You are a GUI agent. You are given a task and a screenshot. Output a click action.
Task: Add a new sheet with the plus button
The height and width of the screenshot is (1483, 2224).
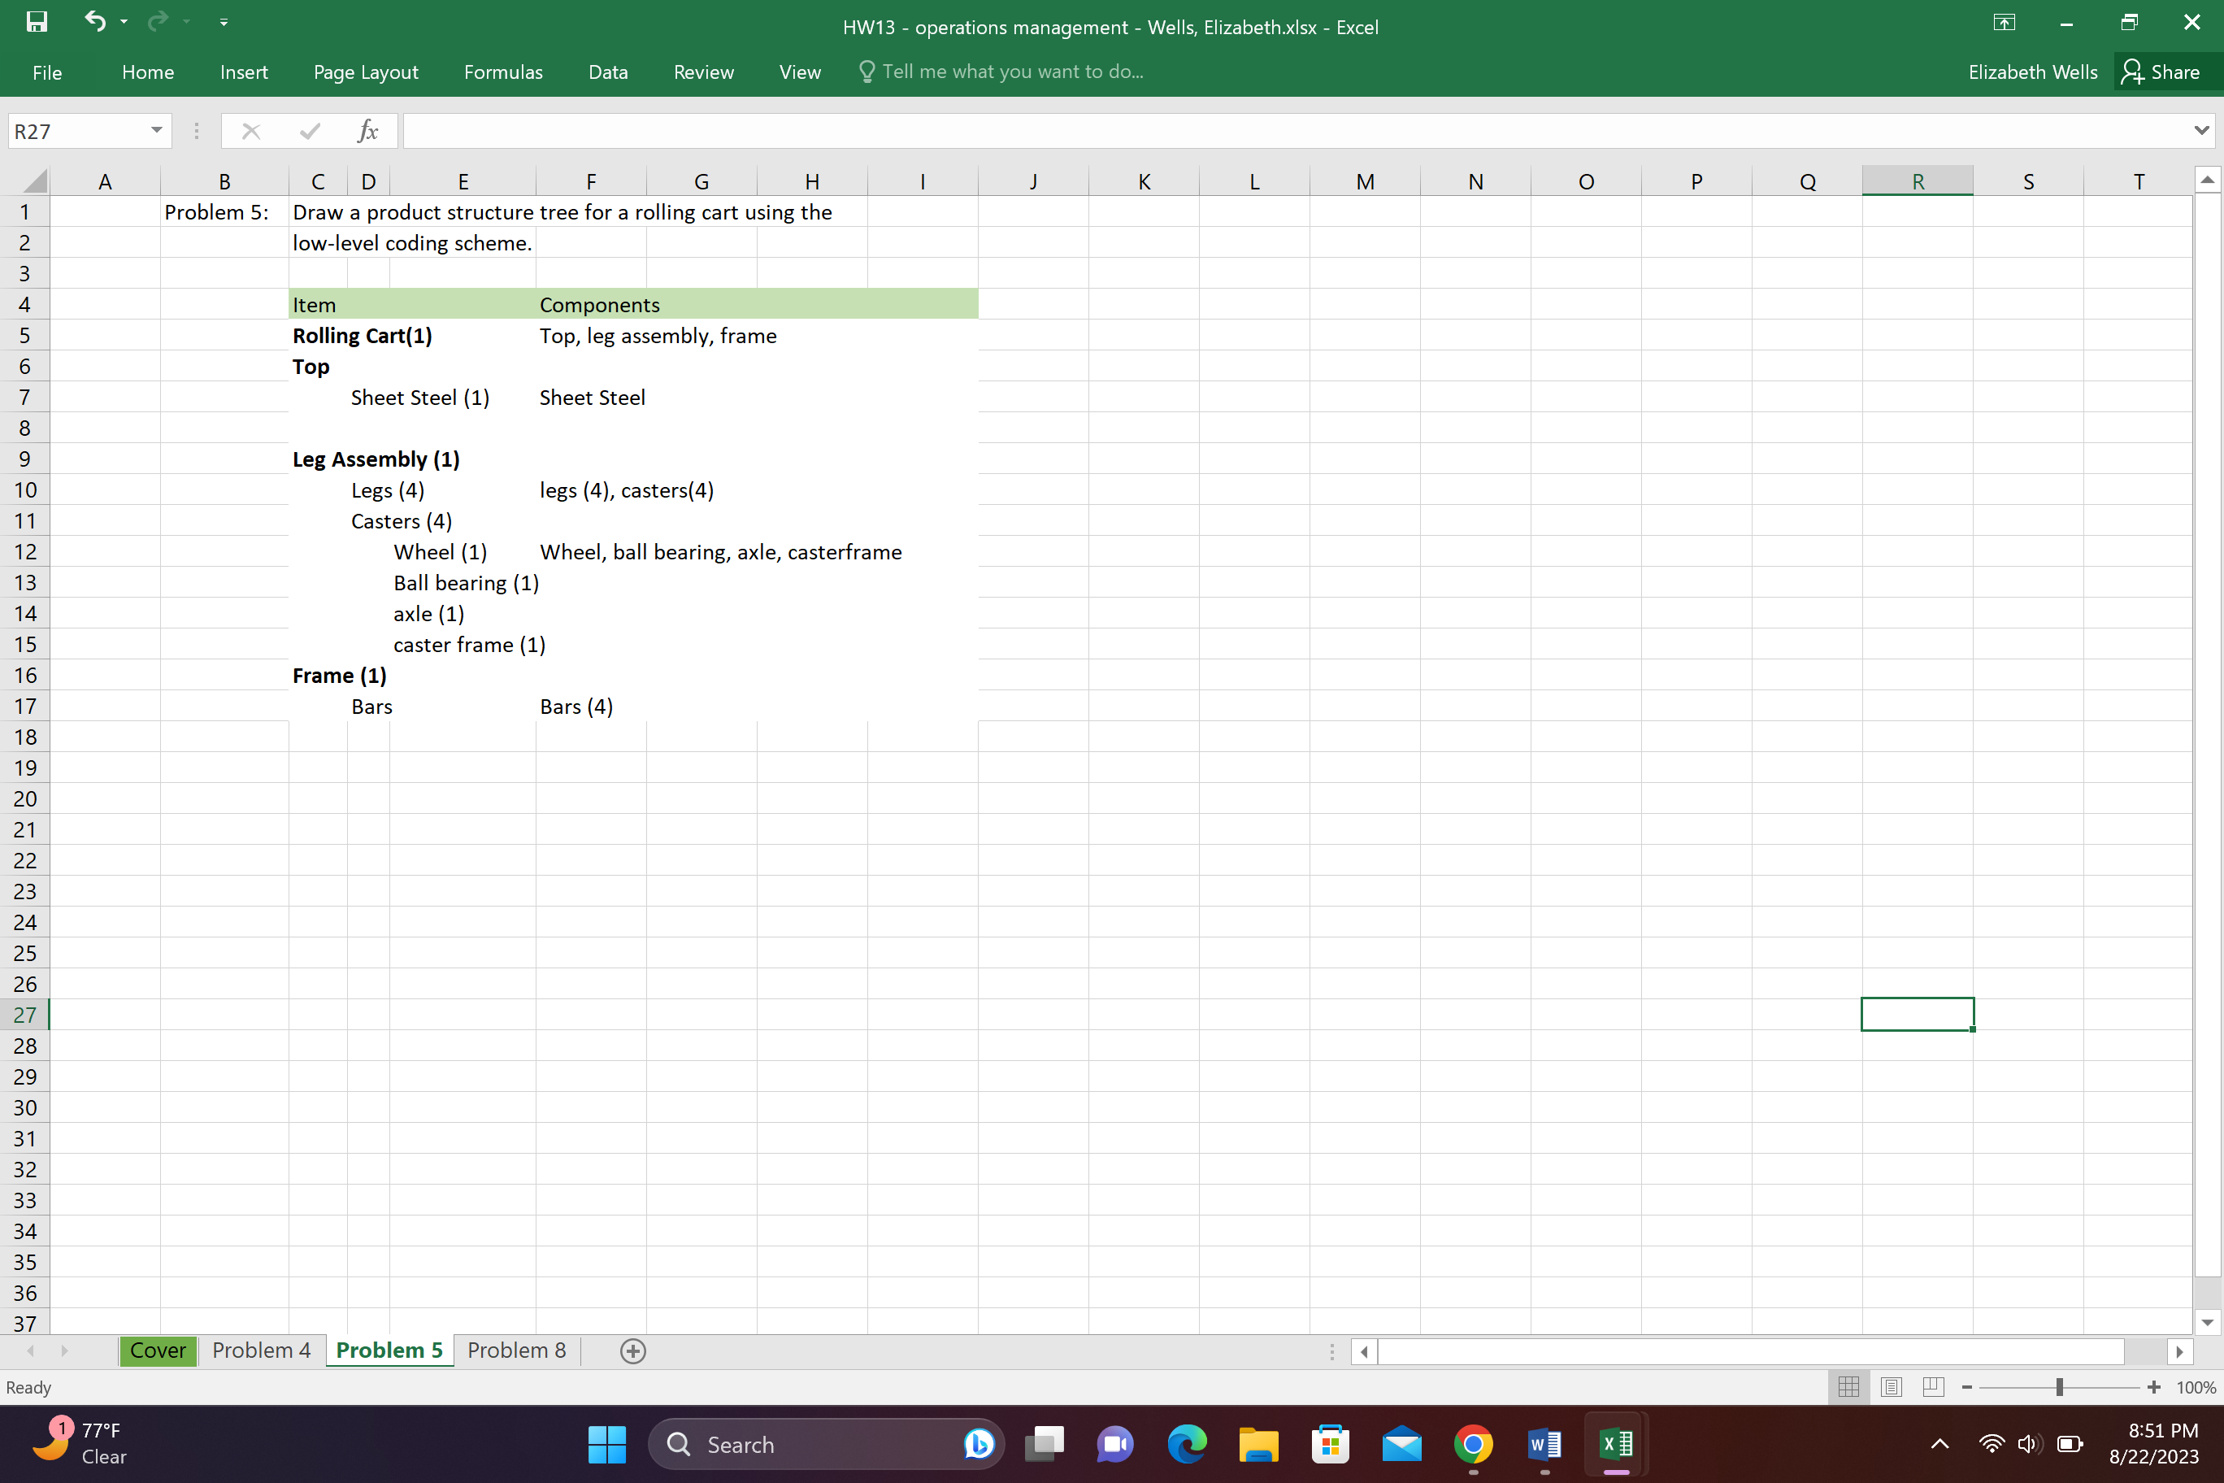[632, 1350]
